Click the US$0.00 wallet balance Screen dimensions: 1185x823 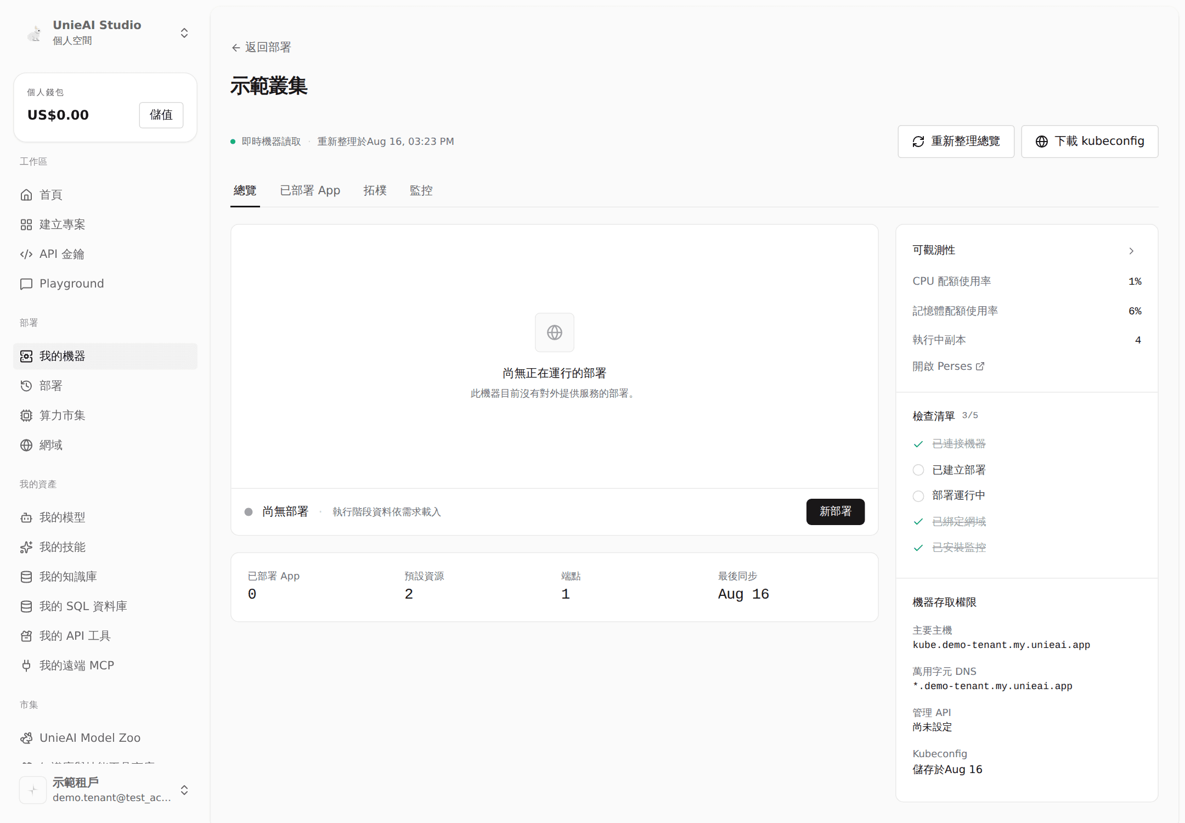click(58, 115)
